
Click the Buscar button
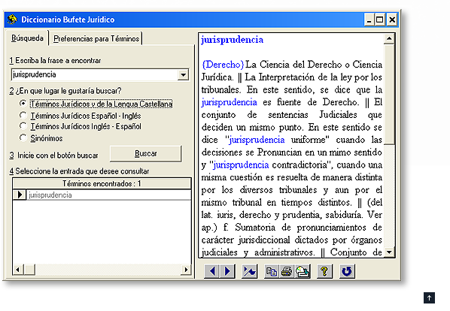(146, 154)
